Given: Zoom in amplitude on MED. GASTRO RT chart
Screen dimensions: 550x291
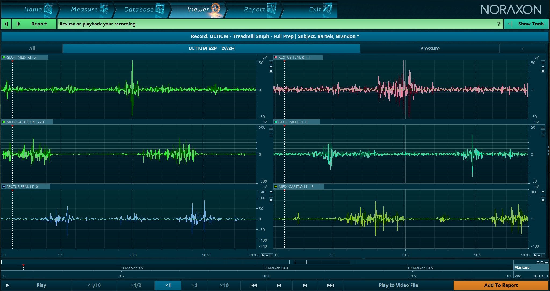Looking at the screenshot, I should (x=271, y=127).
